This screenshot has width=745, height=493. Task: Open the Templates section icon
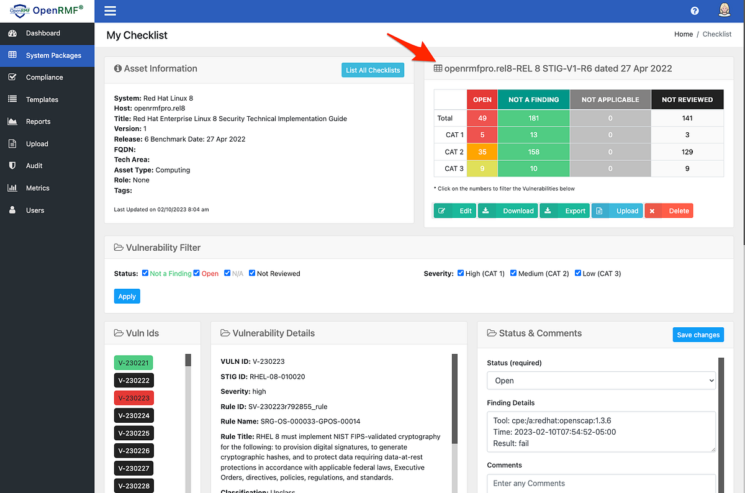(12, 99)
